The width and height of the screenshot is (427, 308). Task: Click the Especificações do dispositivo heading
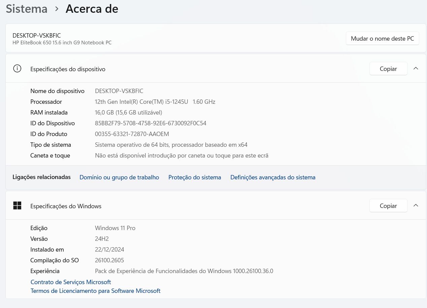click(x=68, y=69)
